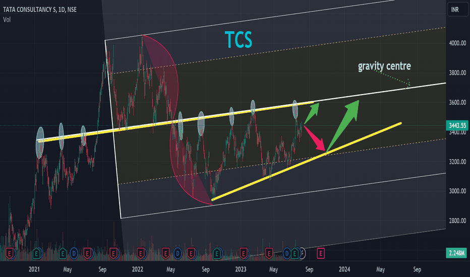Click the 3600.00 price axis label
This screenshot has width=470, height=277.
pyautogui.click(x=457, y=102)
